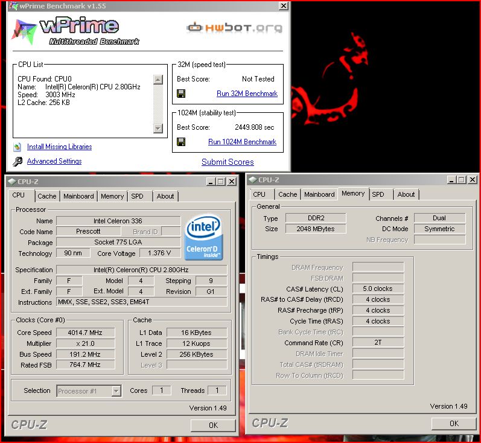Viewport: 481px width, 443px height.
Task: Click the Instructions field MMX, SSE list
Action: (142, 302)
